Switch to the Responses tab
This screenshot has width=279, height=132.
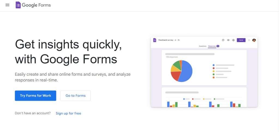pos(212,46)
